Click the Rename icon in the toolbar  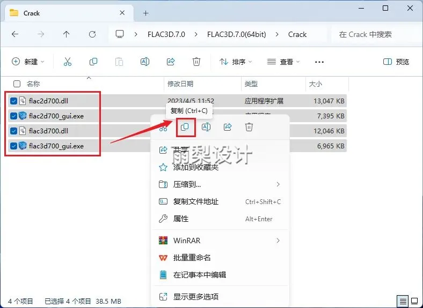click(x=145, y=62)
